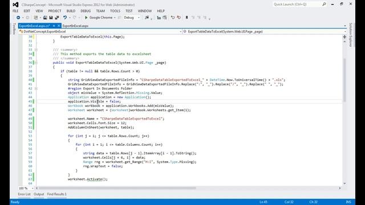Expand the Toolbox side panel

[14, 29]
